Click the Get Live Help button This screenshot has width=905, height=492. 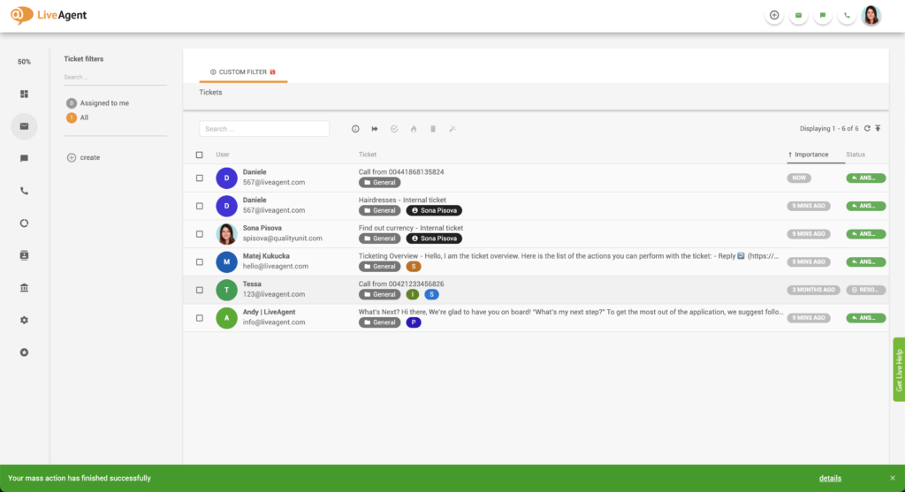click(x=899, y=369)
